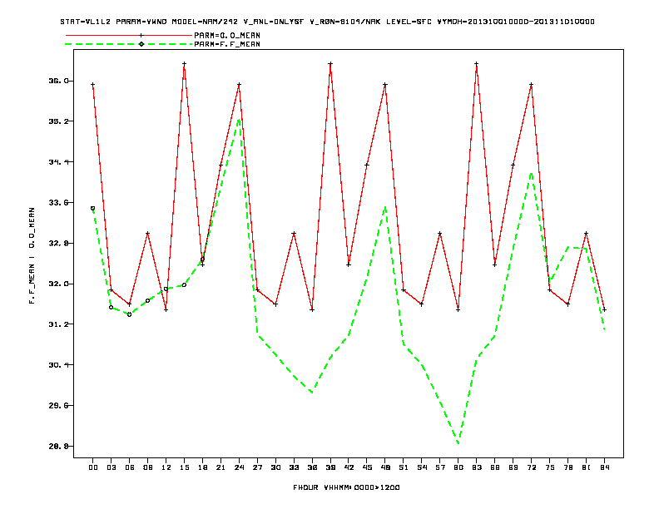Image resolution: width=659 pixels, height=509 pixels.
Task: Click the green dashed legend line sample
Action: [x=129, y=44]
